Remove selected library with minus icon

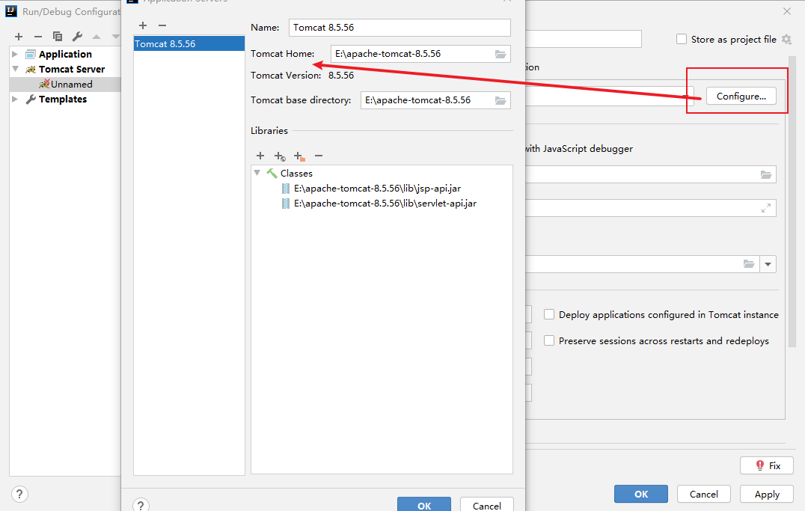pos(319,156)
